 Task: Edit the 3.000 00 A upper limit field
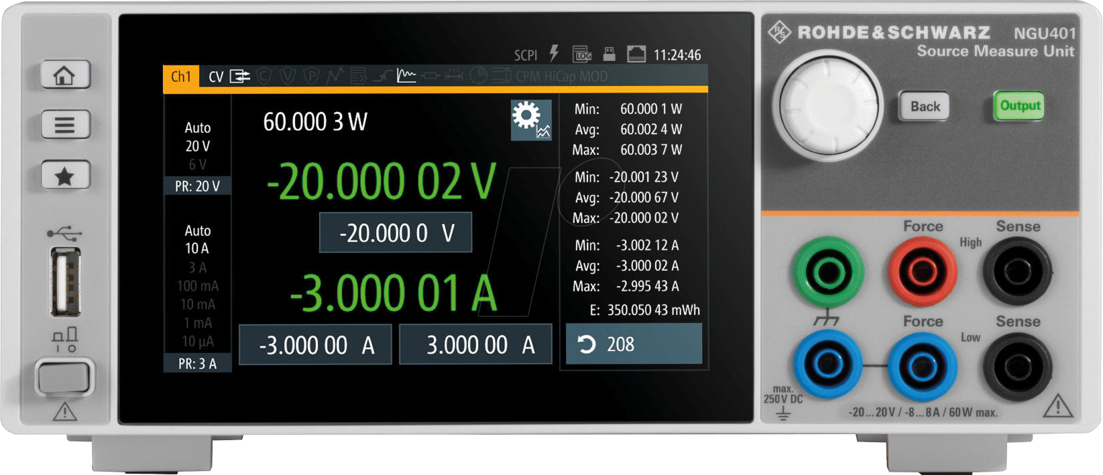[475, 345]
